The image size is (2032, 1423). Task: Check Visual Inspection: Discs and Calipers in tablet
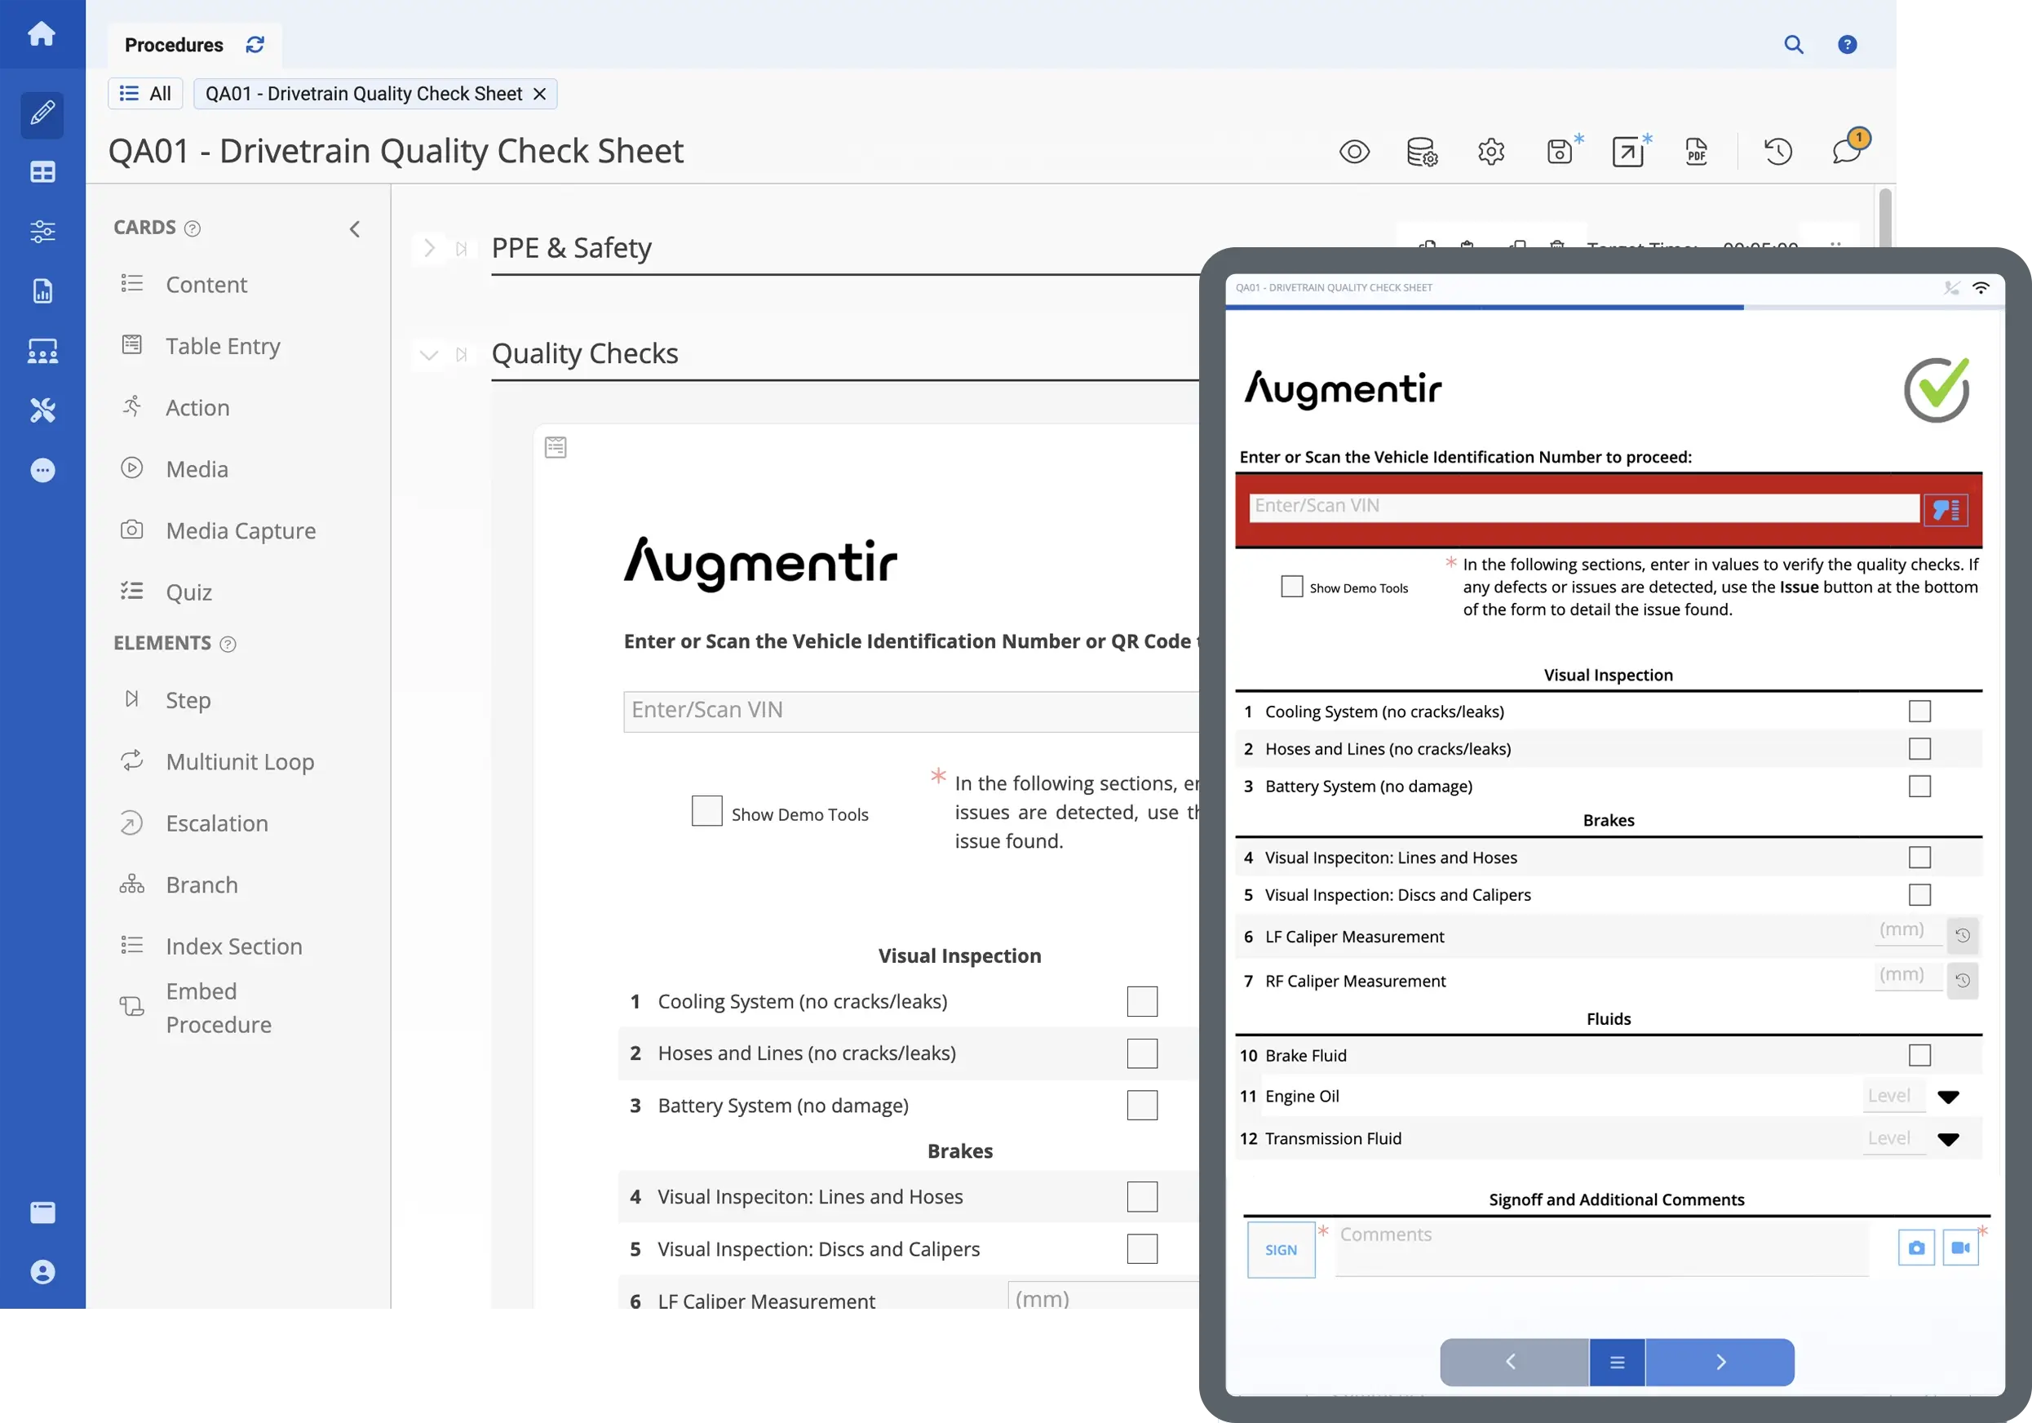pyautogui.click(x=1919, y=894)
